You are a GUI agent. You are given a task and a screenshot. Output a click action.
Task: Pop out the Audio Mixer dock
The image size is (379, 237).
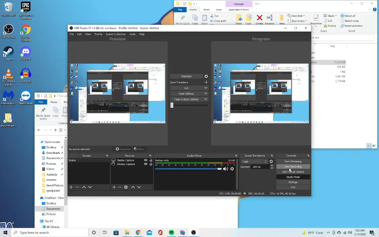[236, 156]
